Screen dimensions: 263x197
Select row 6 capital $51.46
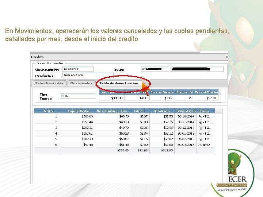point(77,145)
